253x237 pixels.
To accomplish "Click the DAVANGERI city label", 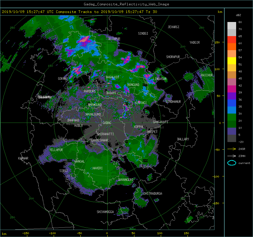I will point(126,180).
